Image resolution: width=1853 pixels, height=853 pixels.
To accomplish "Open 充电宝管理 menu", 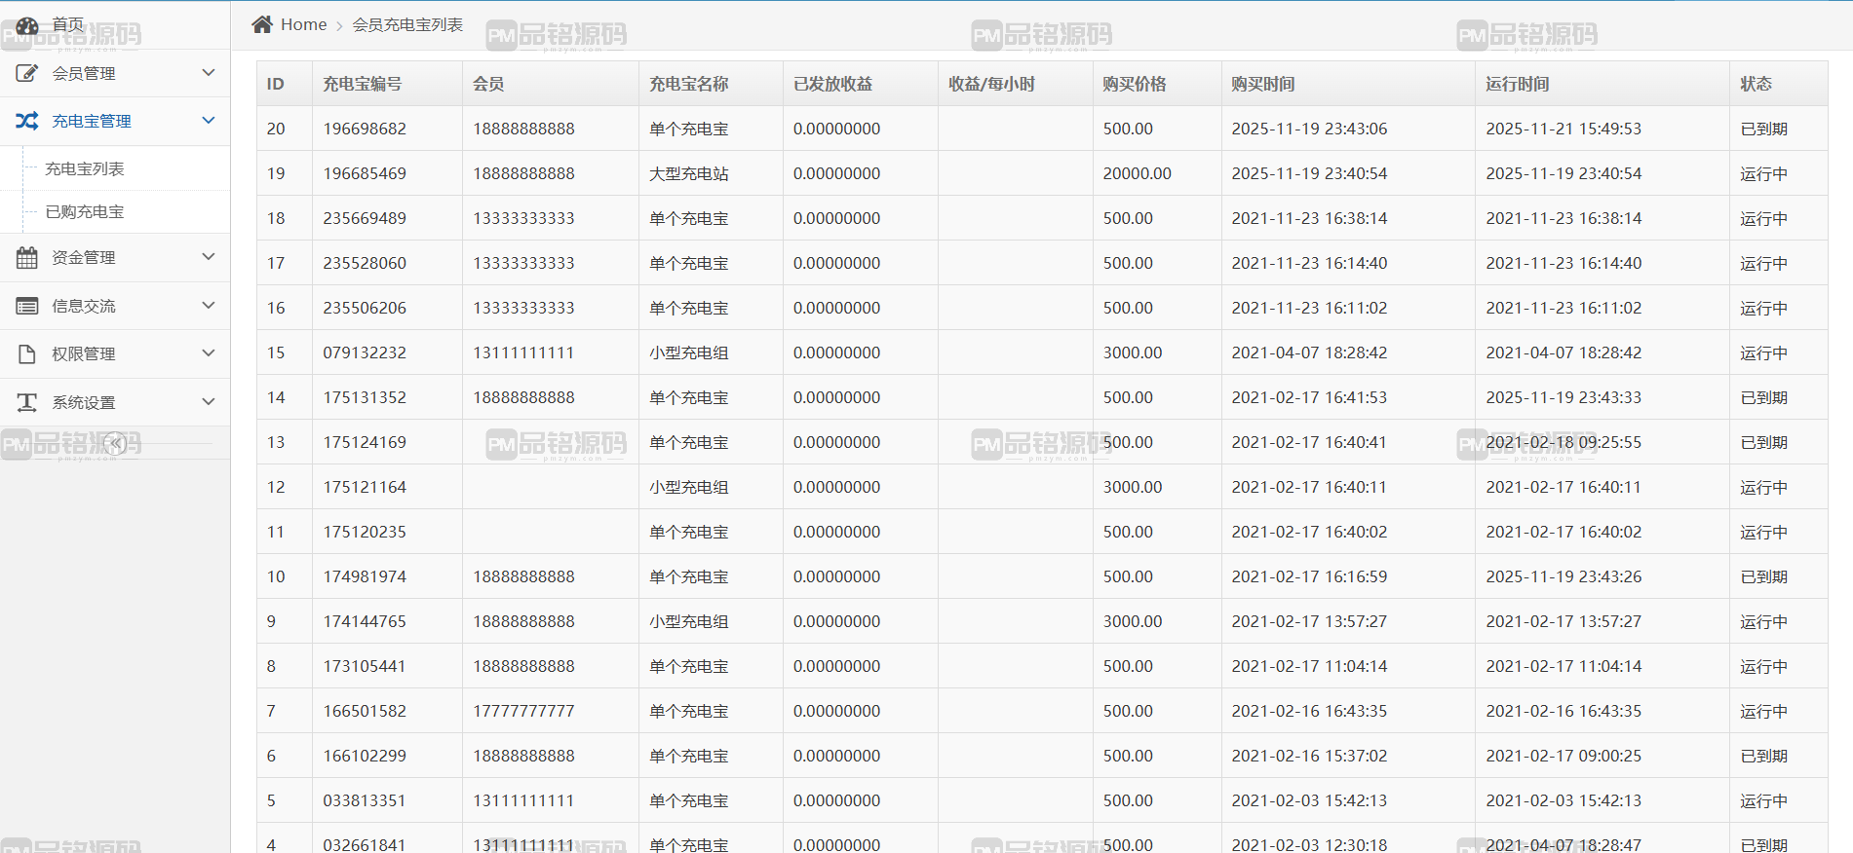I will tap(115, 121).
